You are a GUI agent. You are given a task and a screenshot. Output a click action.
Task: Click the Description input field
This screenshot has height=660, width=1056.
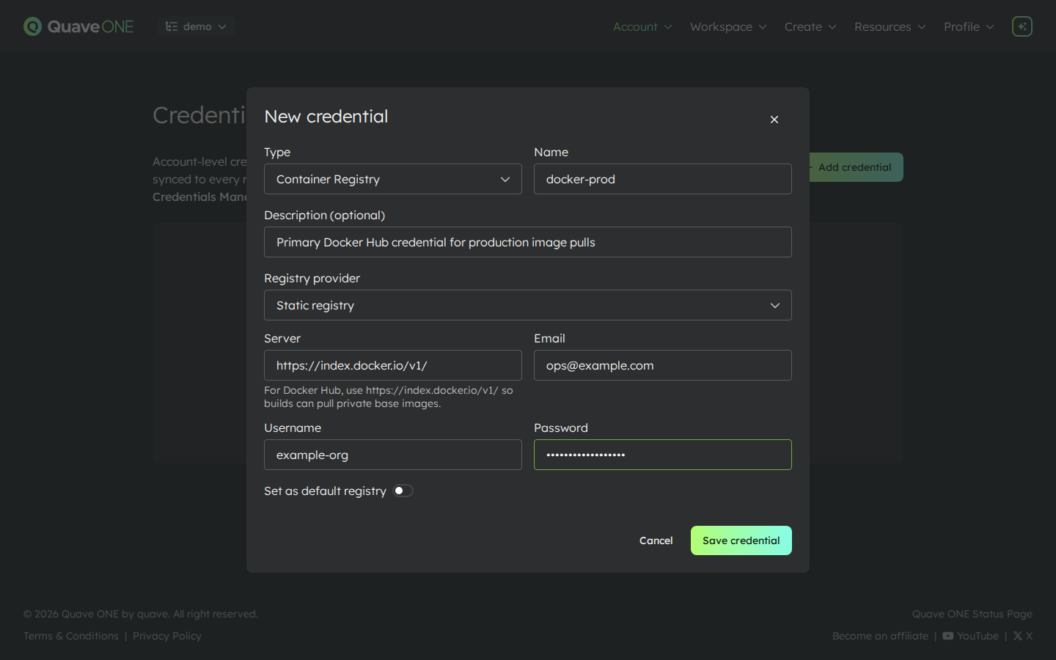(x=528, y=242)
